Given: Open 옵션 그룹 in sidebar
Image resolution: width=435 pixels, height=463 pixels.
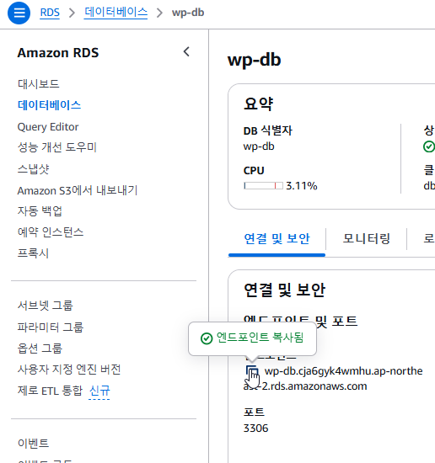Looking at the screenshot, I should coord(40,349).
